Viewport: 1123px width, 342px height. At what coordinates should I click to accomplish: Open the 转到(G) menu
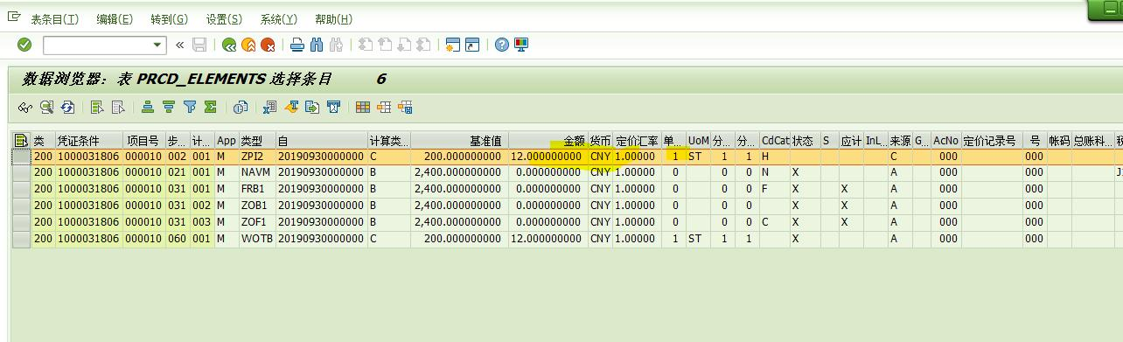click(x=169, y=19)
